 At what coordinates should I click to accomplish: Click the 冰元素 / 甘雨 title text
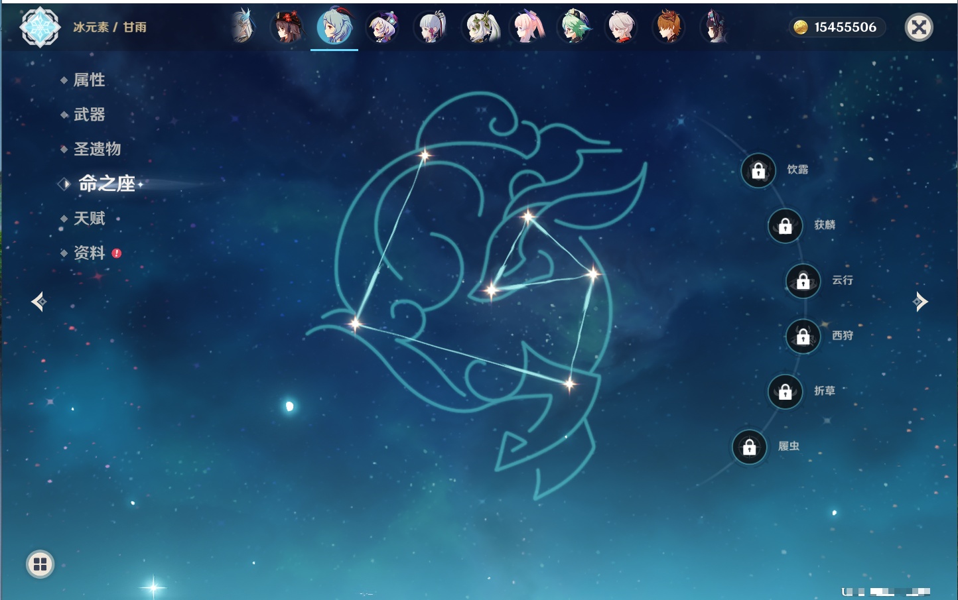[x=109, y=27]
